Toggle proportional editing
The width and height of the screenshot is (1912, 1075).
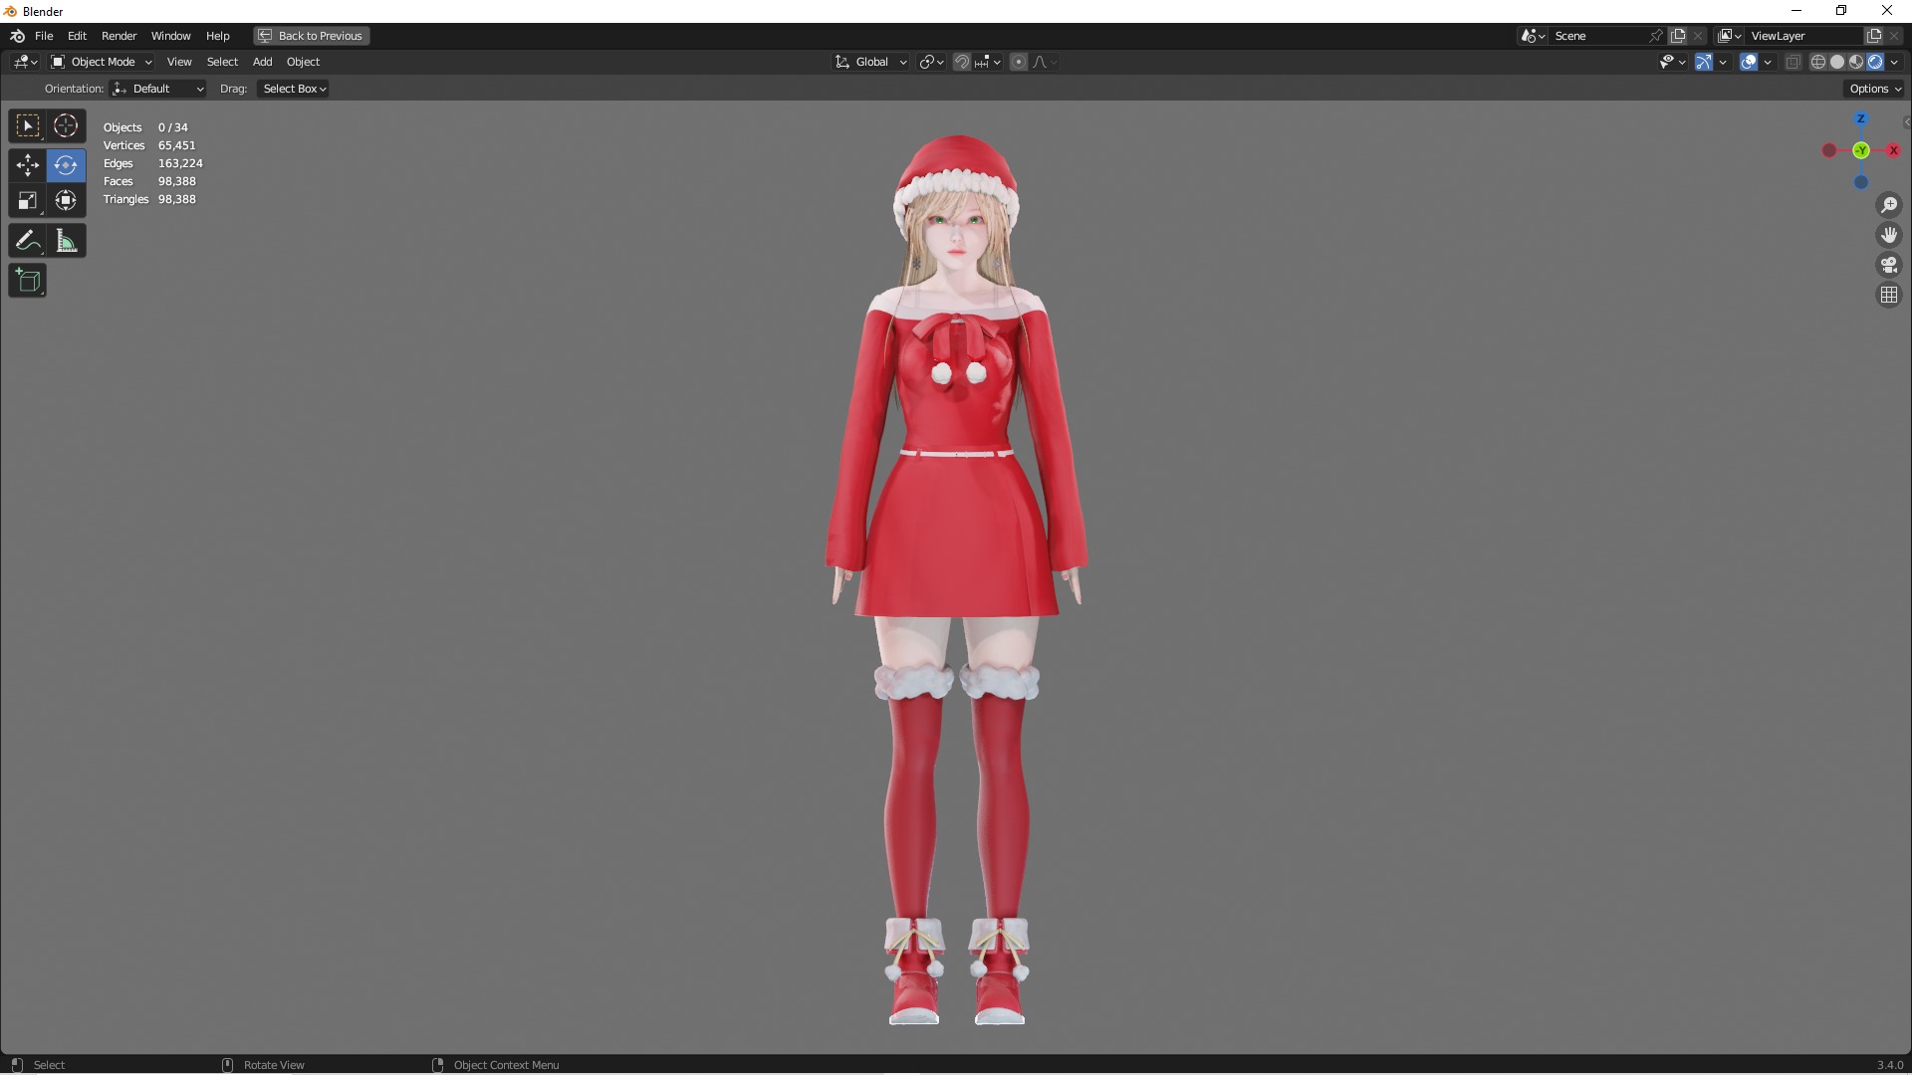point(1019,62)
